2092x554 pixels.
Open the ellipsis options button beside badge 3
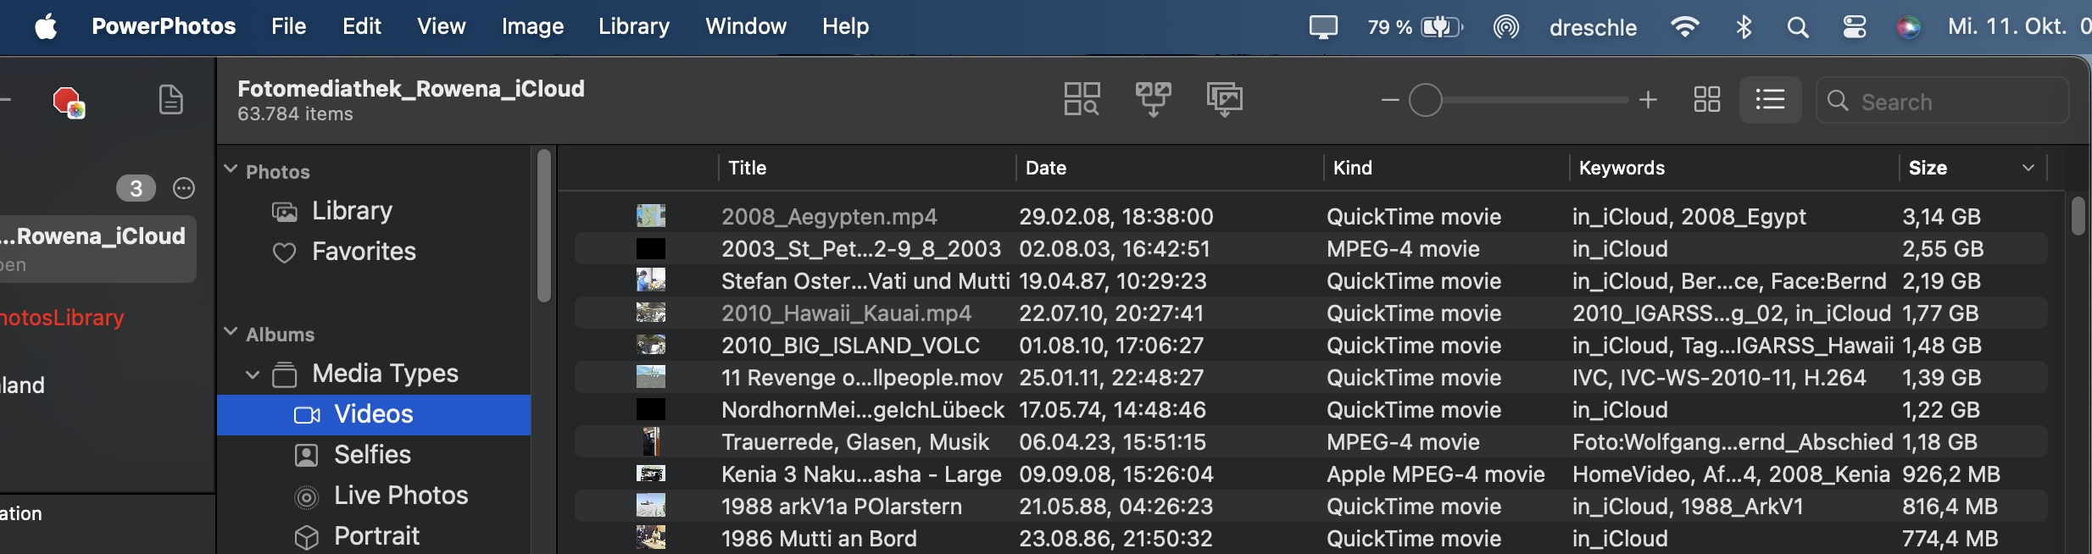coord(184,188)
